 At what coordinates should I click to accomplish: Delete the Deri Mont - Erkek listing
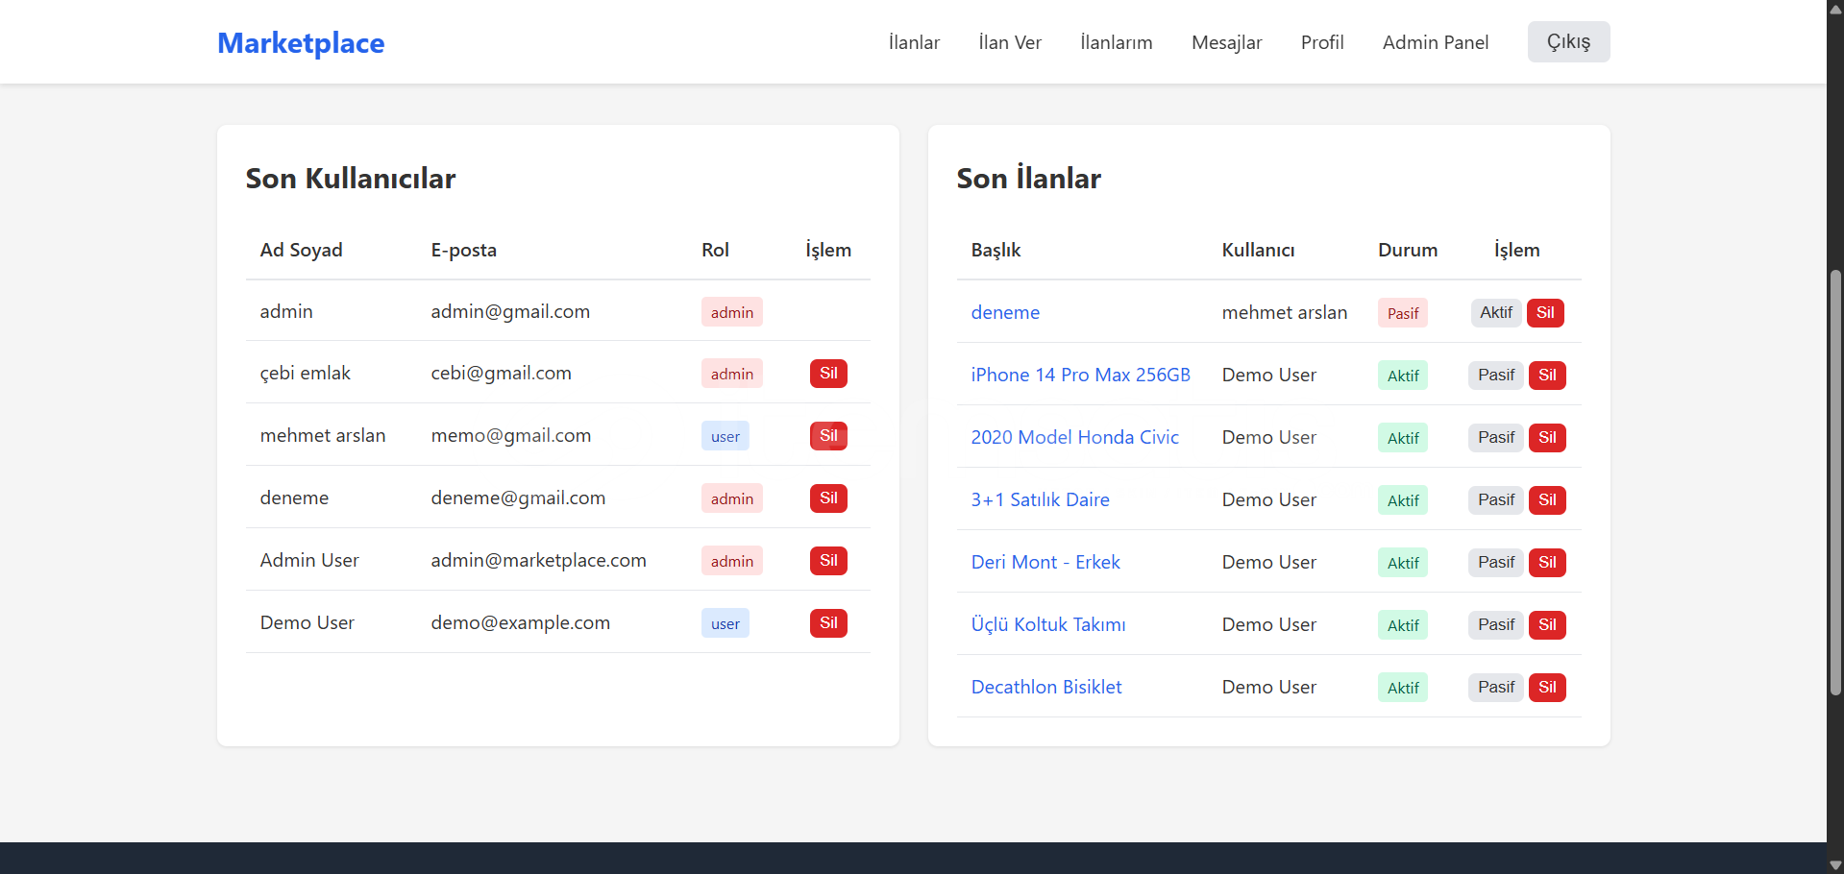coord(1546,563)
